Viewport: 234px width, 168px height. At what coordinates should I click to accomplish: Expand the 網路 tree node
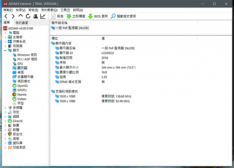coord(5,117)
